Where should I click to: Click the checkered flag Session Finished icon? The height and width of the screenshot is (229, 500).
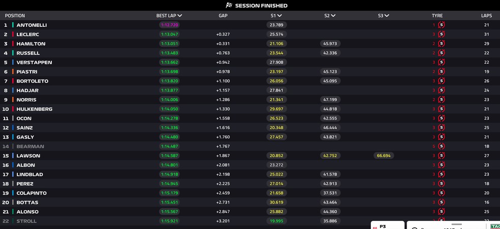(x=229, y=5)
